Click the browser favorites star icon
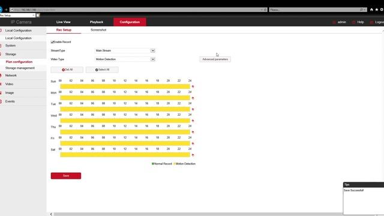 [x=377, y=10]
